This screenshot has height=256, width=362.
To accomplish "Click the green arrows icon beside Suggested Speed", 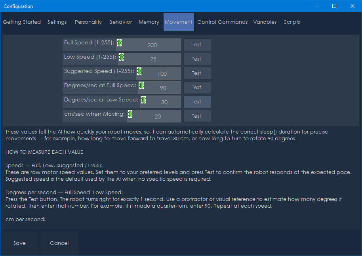I will tap(139, 71).
